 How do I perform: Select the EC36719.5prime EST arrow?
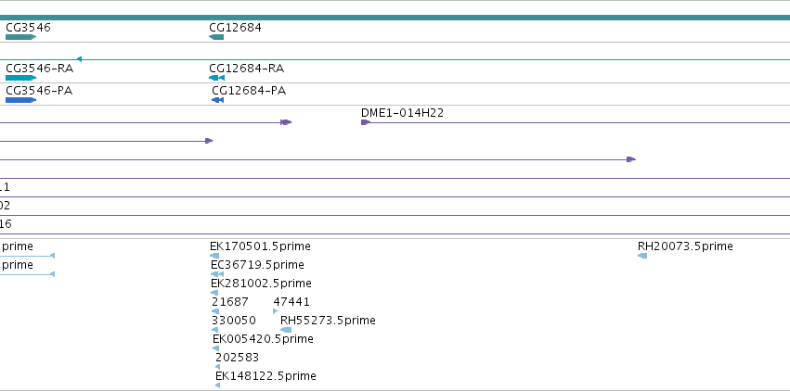[217, 274]
